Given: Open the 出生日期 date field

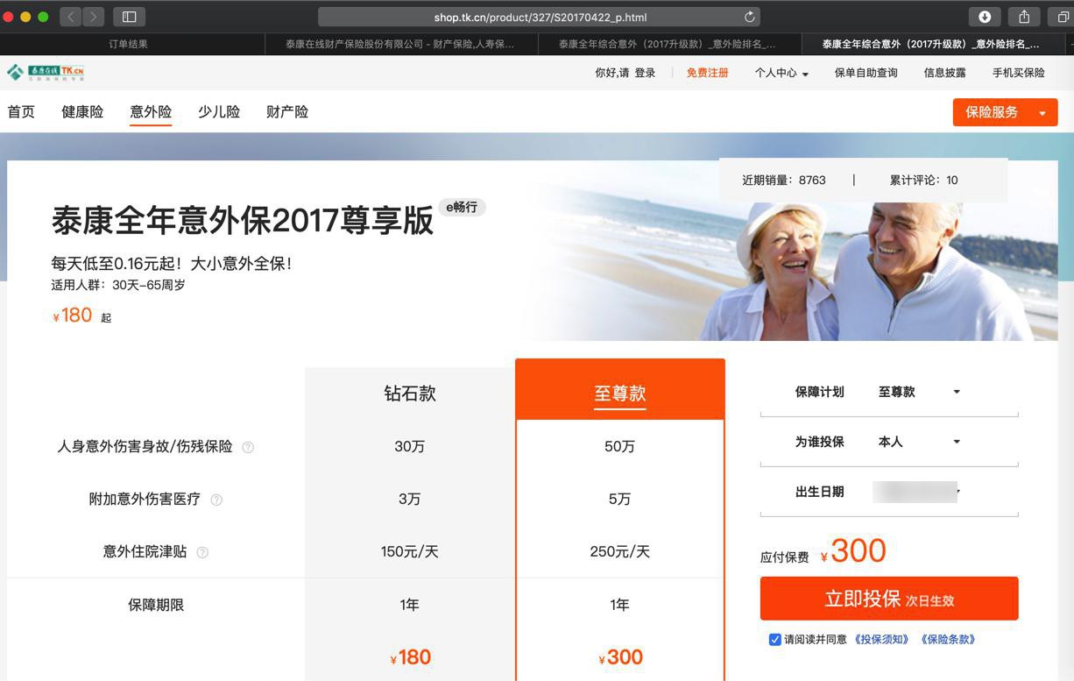Looking at the screenshot, I should [x=916, y=492].
